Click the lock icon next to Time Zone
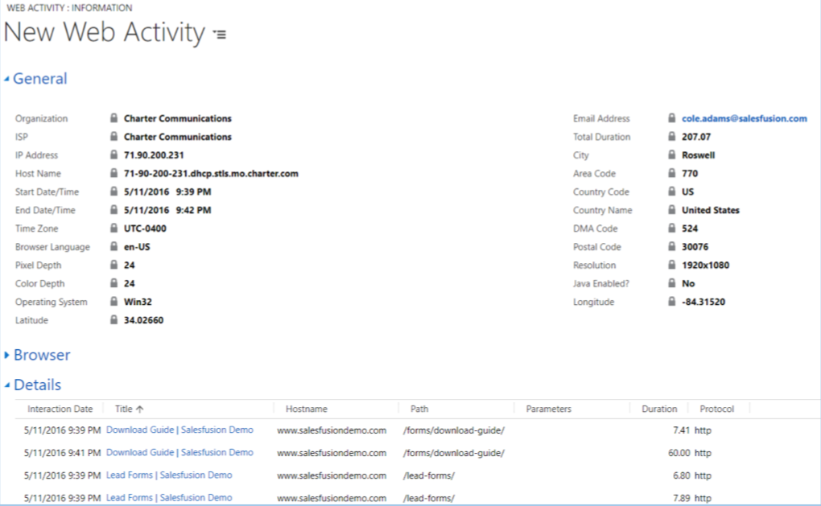 113,228
